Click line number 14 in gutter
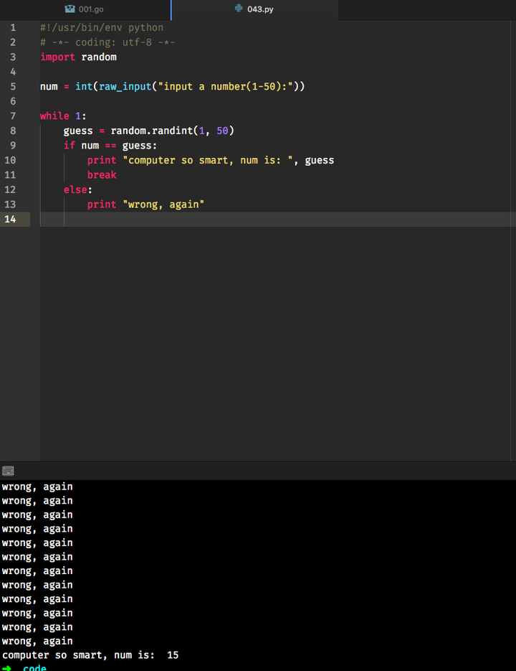Viewport: 516px width, 671px height. (x=10, y=220)
